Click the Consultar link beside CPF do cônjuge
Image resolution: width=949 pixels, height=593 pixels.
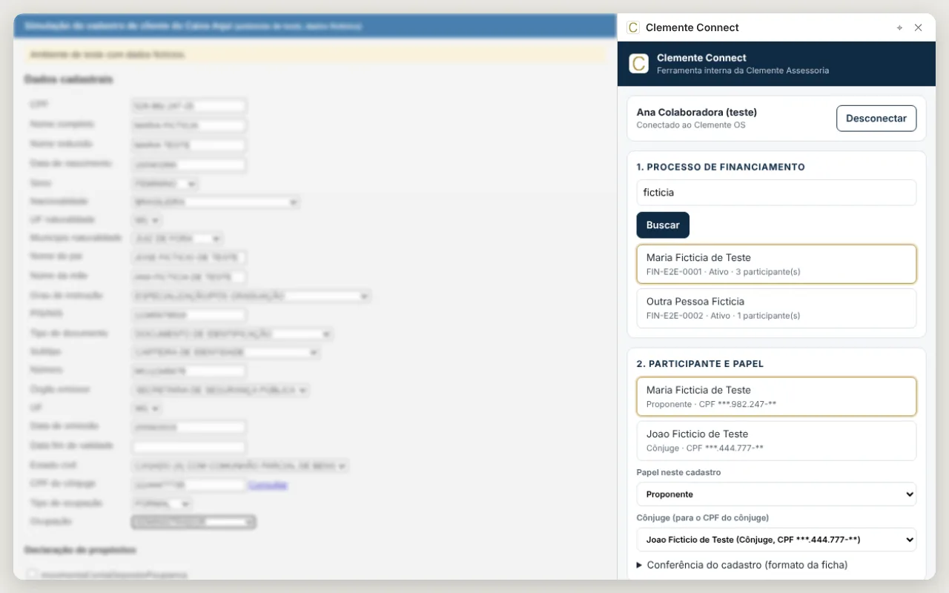click(268, 485)
